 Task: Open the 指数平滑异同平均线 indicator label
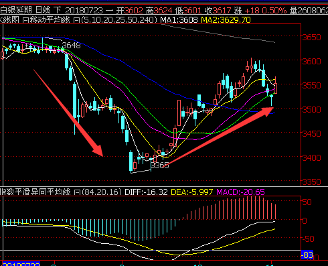pos(35,192)
